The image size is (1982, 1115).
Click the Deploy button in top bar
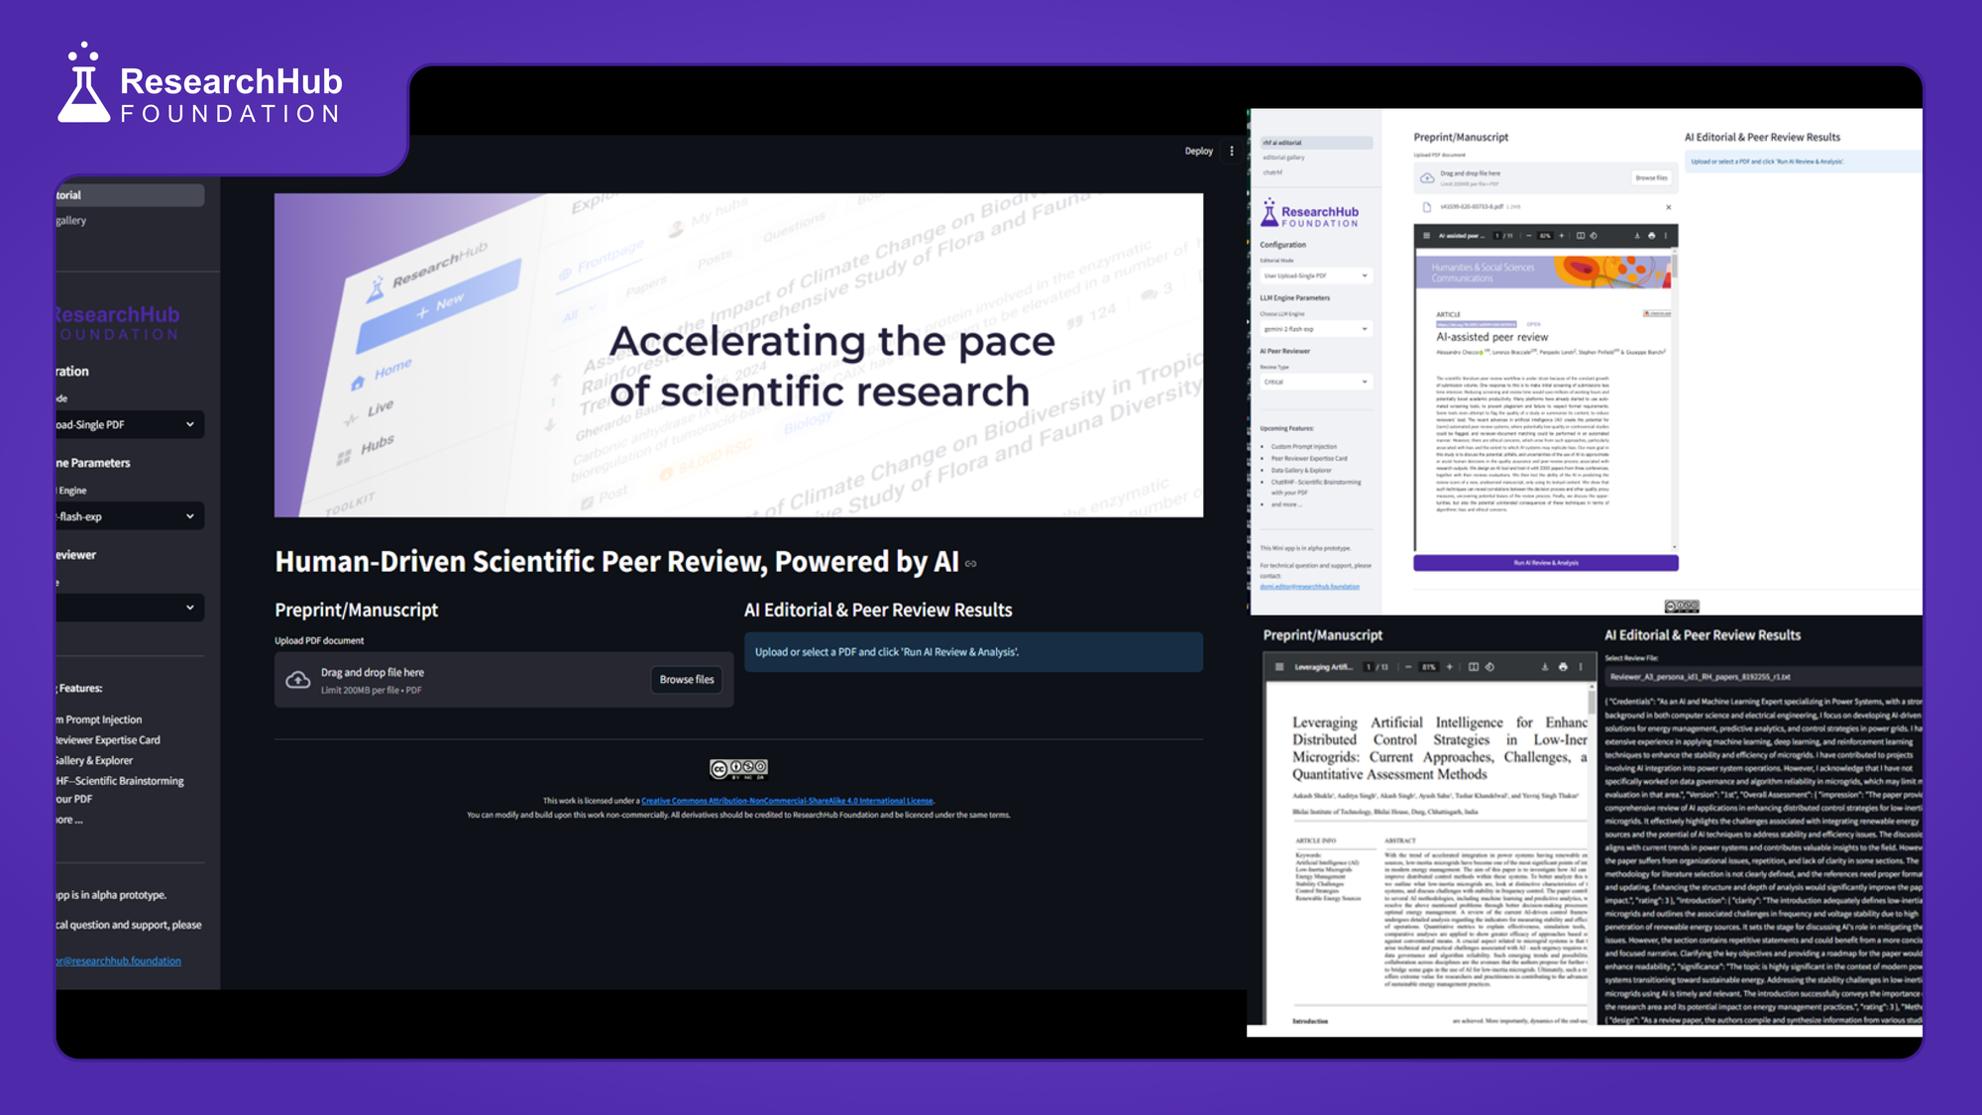[1198, 152]
